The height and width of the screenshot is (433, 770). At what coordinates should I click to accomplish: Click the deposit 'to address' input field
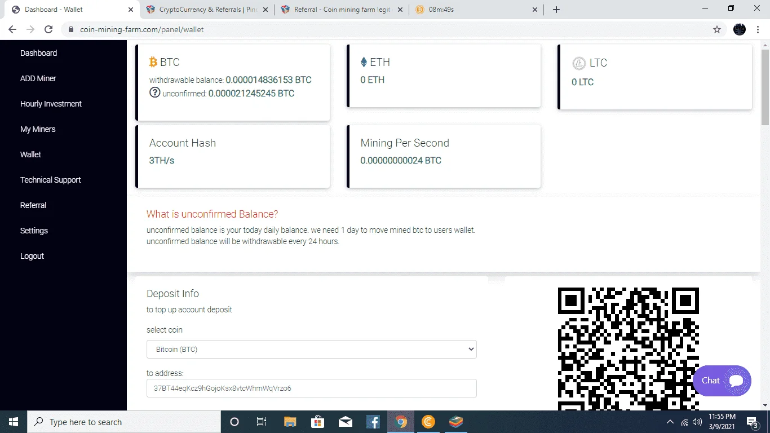[312, 388]
